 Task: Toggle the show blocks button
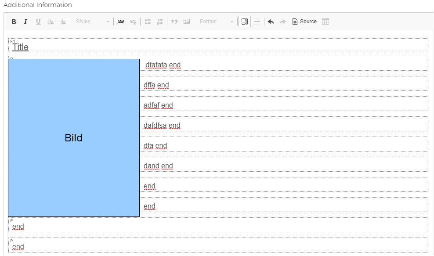(245, 22)
